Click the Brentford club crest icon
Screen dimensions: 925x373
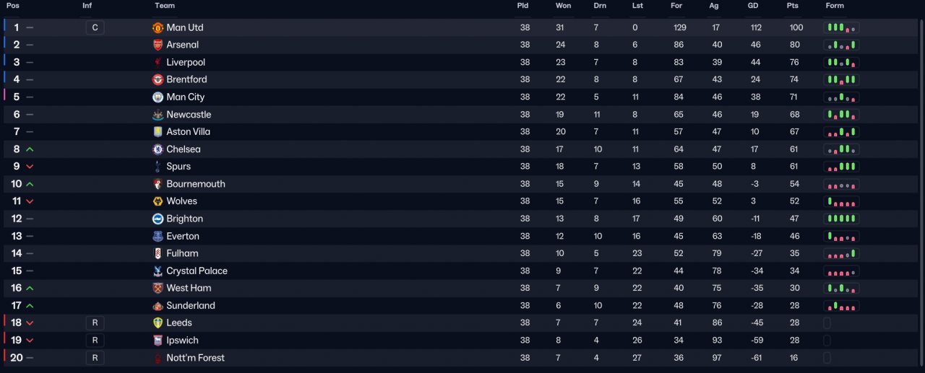pyautogui.click(x=158, y=79)
